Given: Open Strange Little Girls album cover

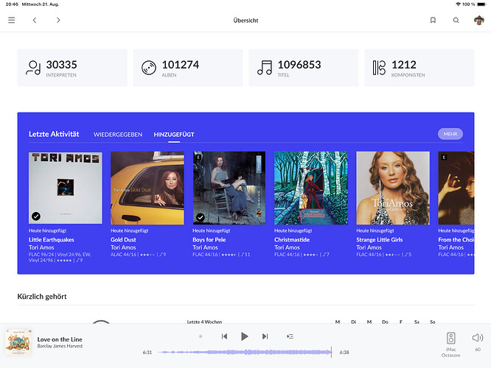Looking at the screenshot, I should [393, 188].
